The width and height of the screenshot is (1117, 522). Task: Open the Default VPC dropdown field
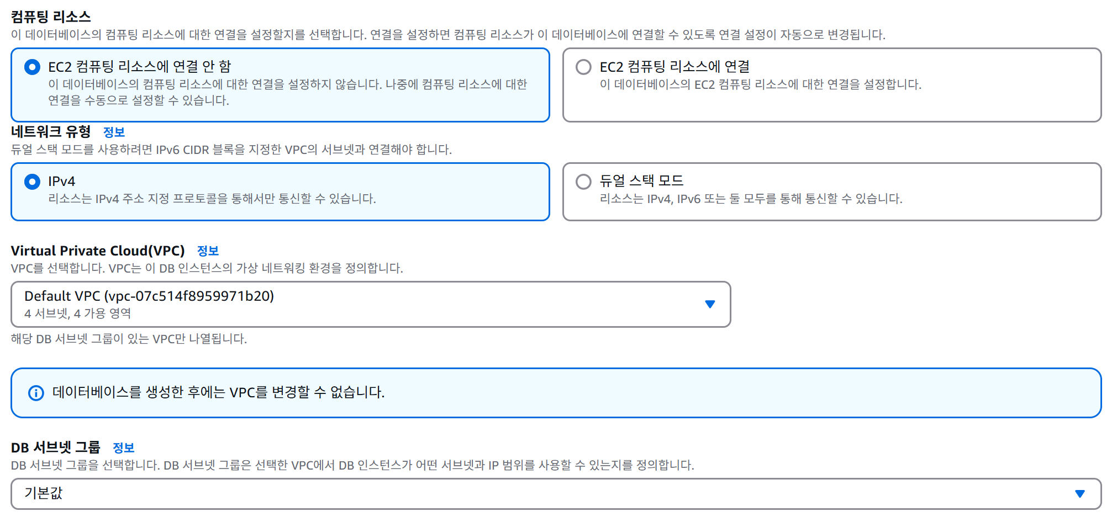coord(371,304)
